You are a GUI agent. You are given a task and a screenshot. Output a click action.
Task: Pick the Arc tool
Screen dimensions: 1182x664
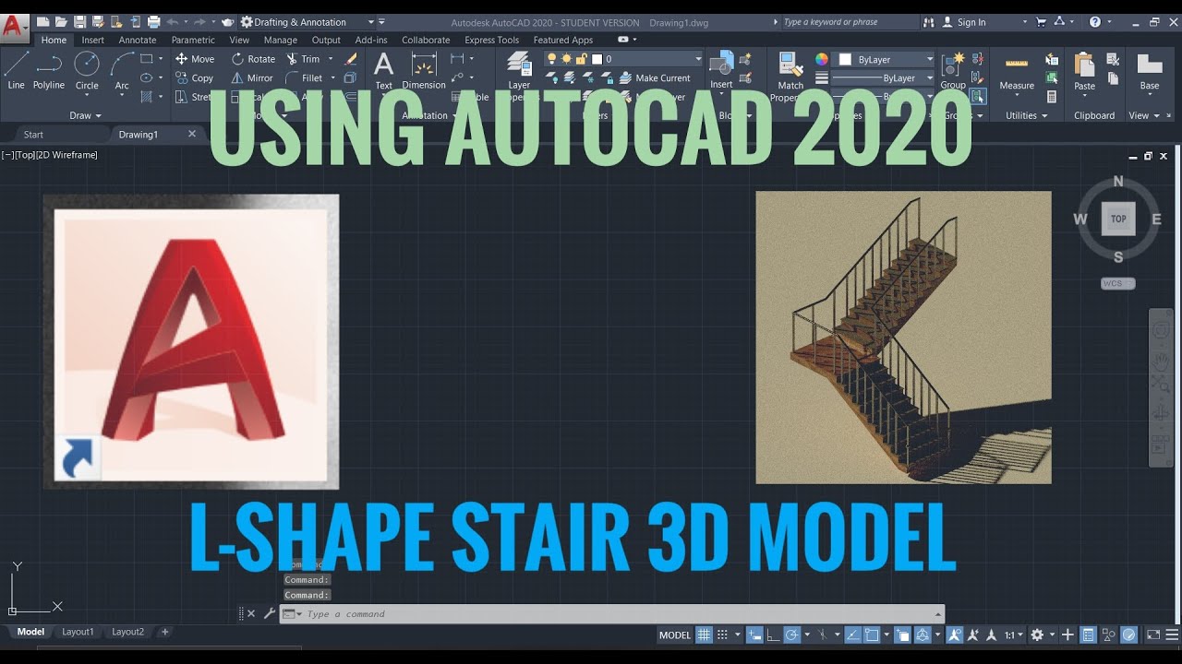[122, 70]
